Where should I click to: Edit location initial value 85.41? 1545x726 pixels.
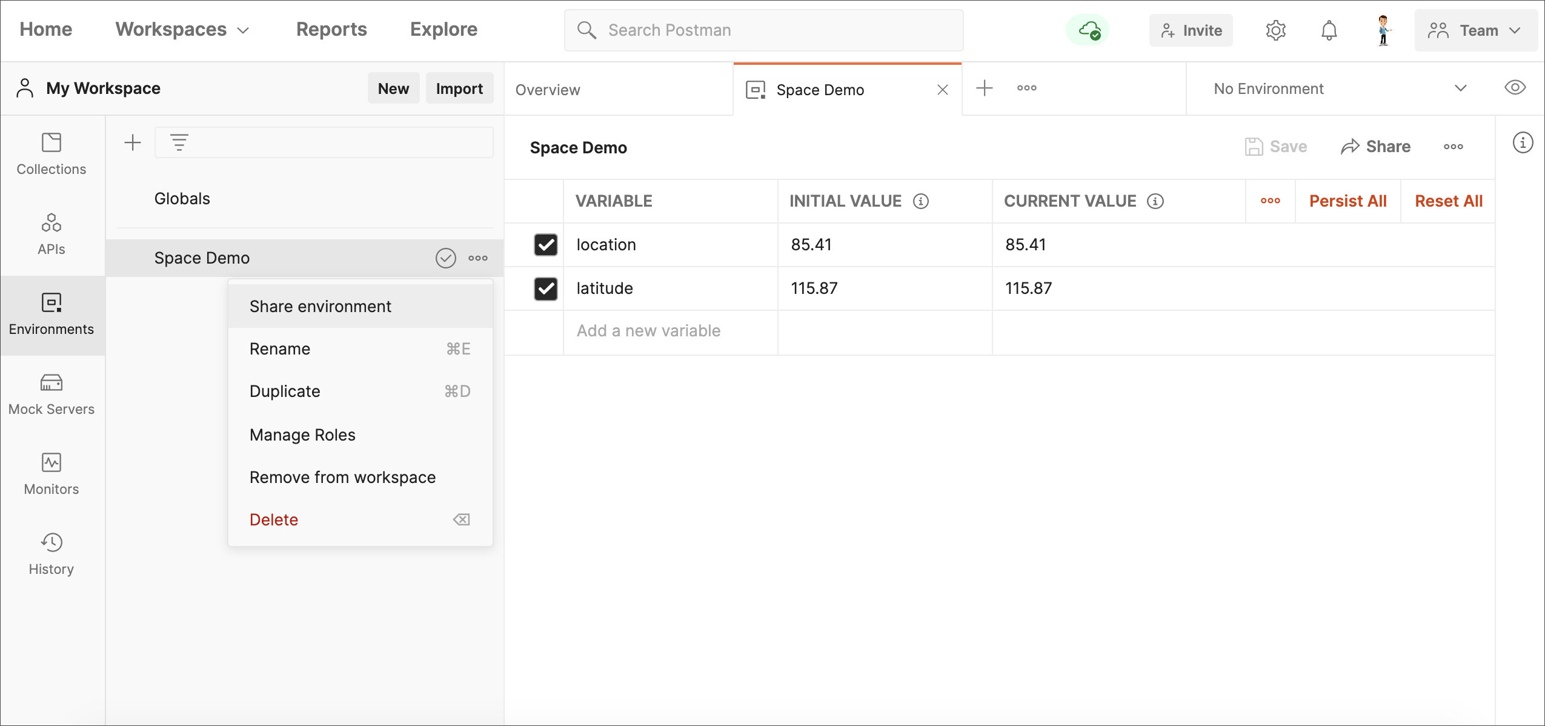click(x=885, y=245)
